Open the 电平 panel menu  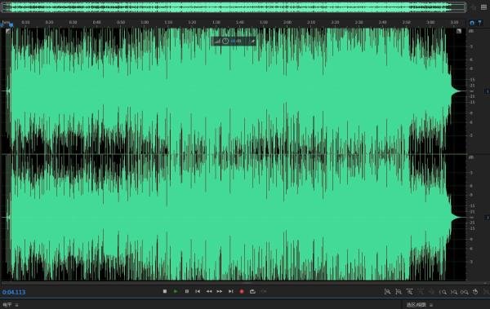pyautogui.click(x=17, y=305)
